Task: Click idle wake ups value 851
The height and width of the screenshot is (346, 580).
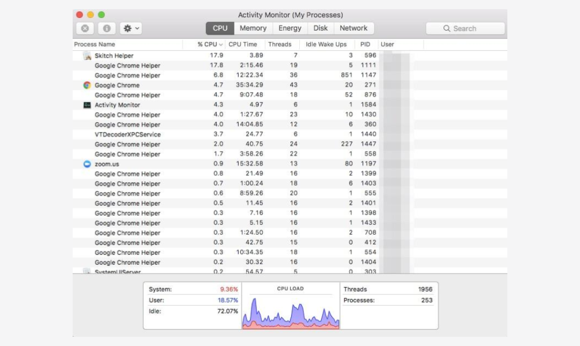Action: point(347,75)
